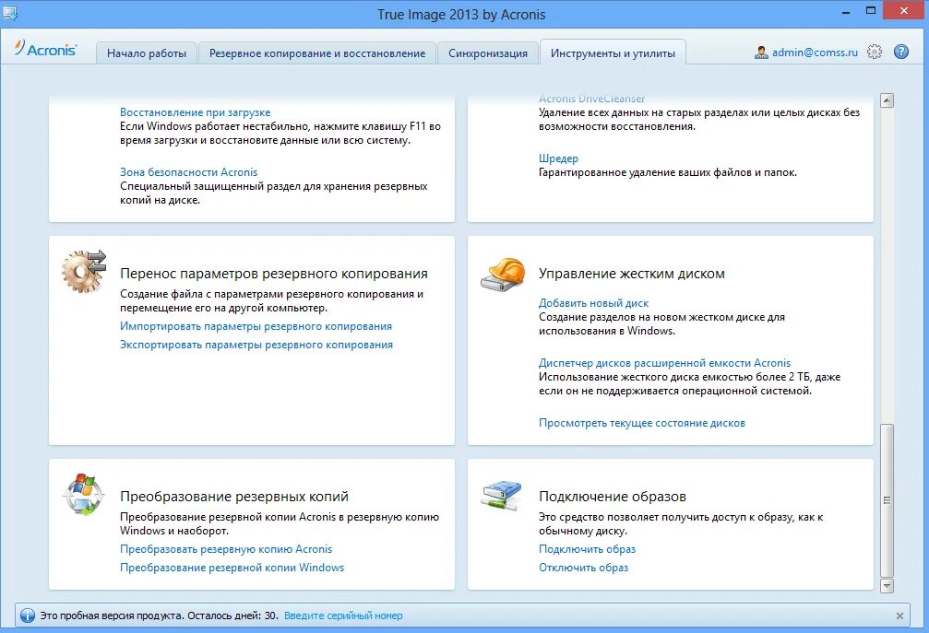This screenshot has width=929, height=633.
Task: Click the vertical scrollbar thumb
Action: 887,500
